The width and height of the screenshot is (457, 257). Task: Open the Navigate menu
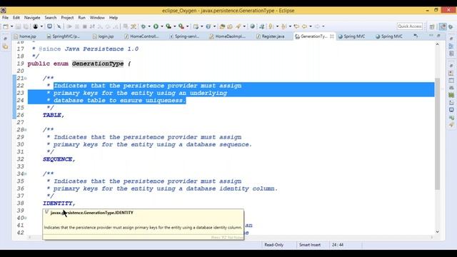[32, 17]
